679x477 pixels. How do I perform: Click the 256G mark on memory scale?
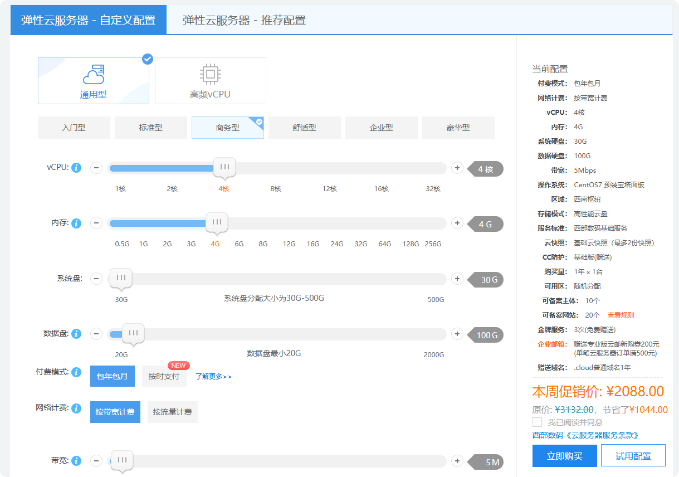tap(433, 244)
